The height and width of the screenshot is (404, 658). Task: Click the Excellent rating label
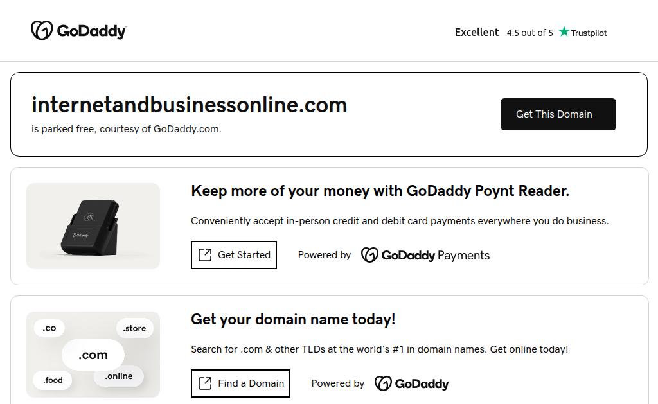click(476, 32)
